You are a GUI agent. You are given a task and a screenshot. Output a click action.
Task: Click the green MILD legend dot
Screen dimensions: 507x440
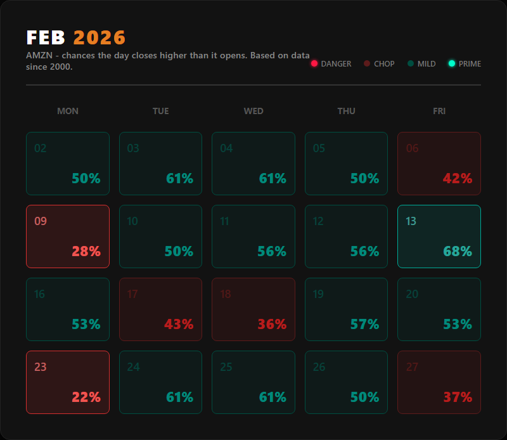coord(409,63)
